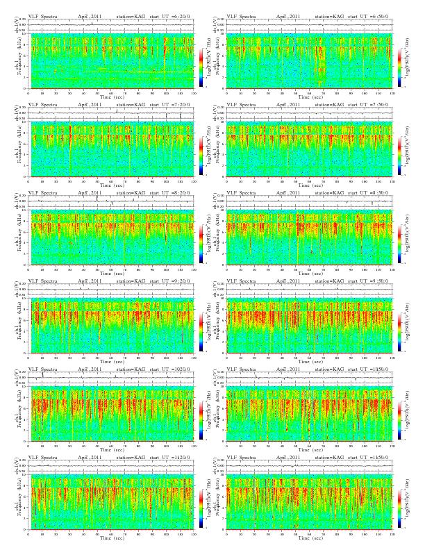
Task: Pick the color bar next to the 8:50:0 plot
Action: tap(400, 244)
